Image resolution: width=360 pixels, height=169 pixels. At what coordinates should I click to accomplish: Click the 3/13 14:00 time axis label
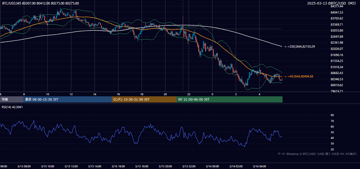point(95,166)
